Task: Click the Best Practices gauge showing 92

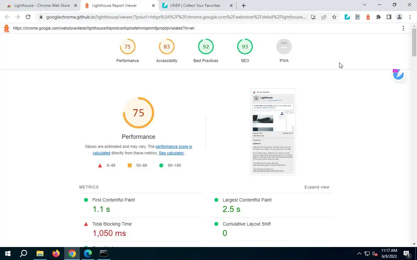Action: [206, 47]
